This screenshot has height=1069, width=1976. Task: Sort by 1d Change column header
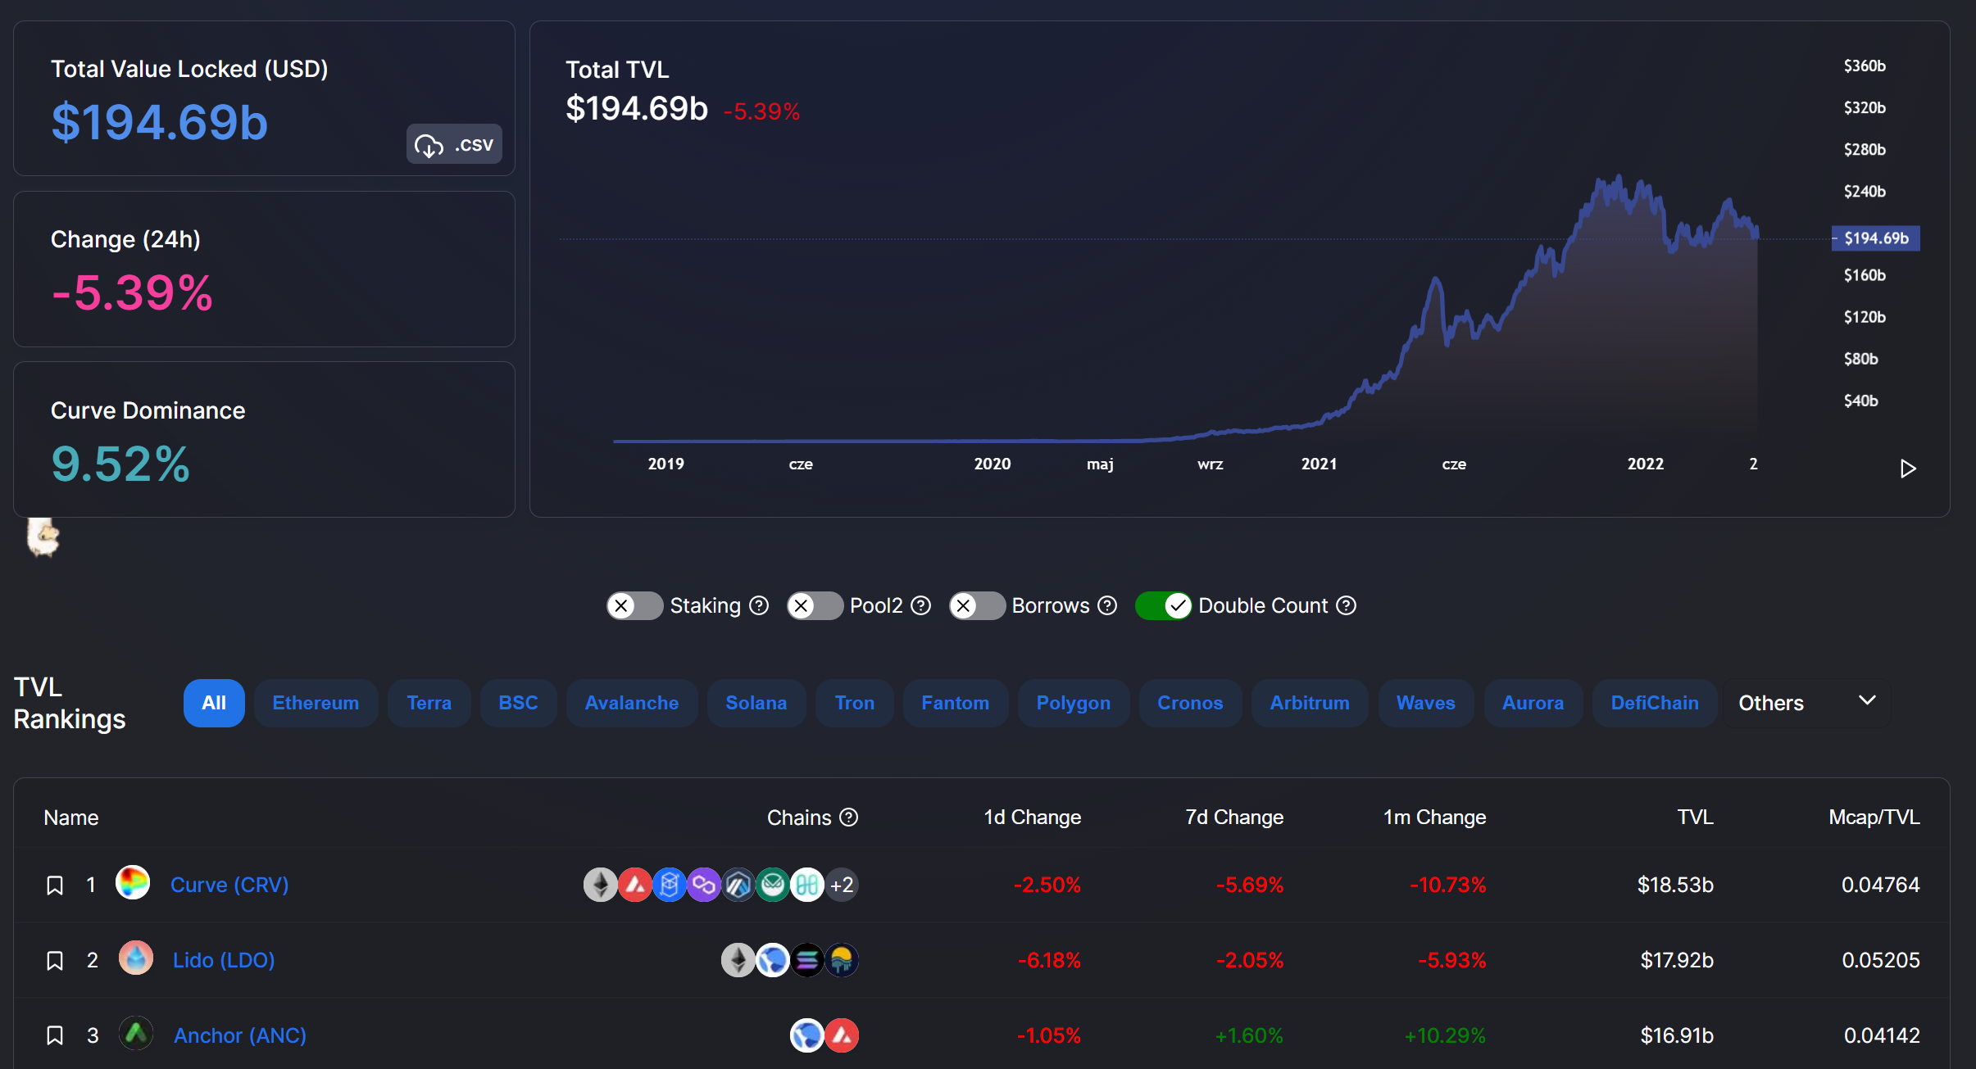click(x=1032, y=817)
